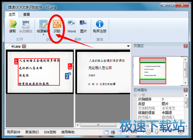Screen dimensions: 193x140
Task: Click the zoom out minus button
Action: 148,132
